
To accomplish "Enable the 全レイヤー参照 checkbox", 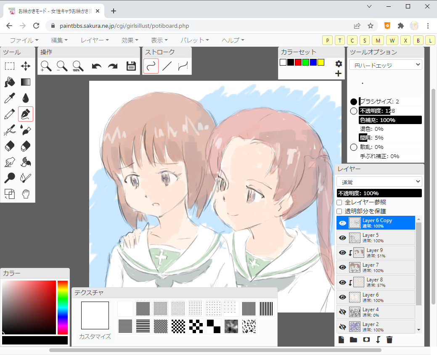I will pos(339,202).
